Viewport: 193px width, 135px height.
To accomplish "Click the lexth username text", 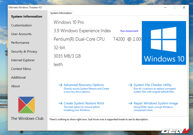I will pyautogui.click(x=58, y=64).
